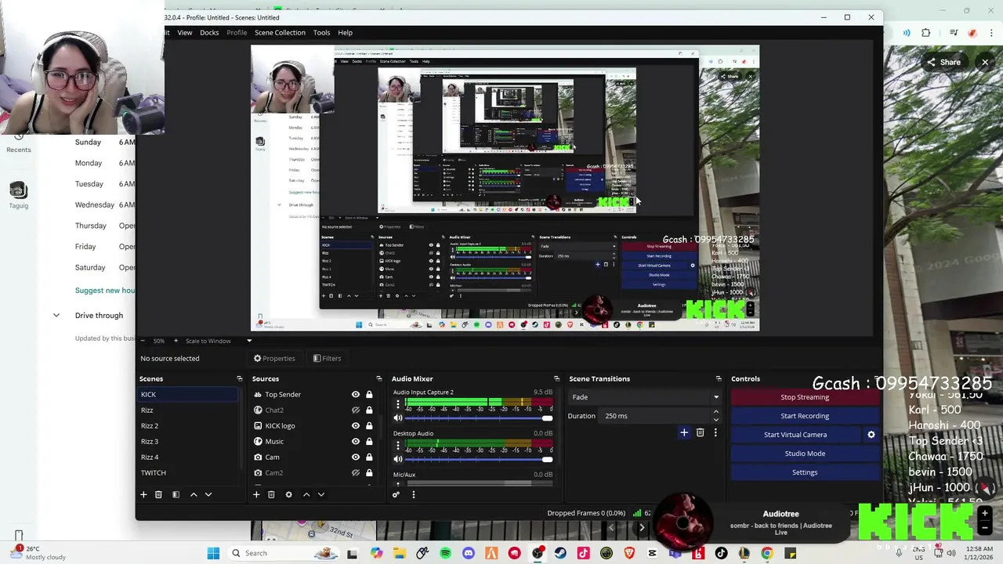Open Steam from the taskbar
This screenshot has width=1003, height=564.
point(560,553)
